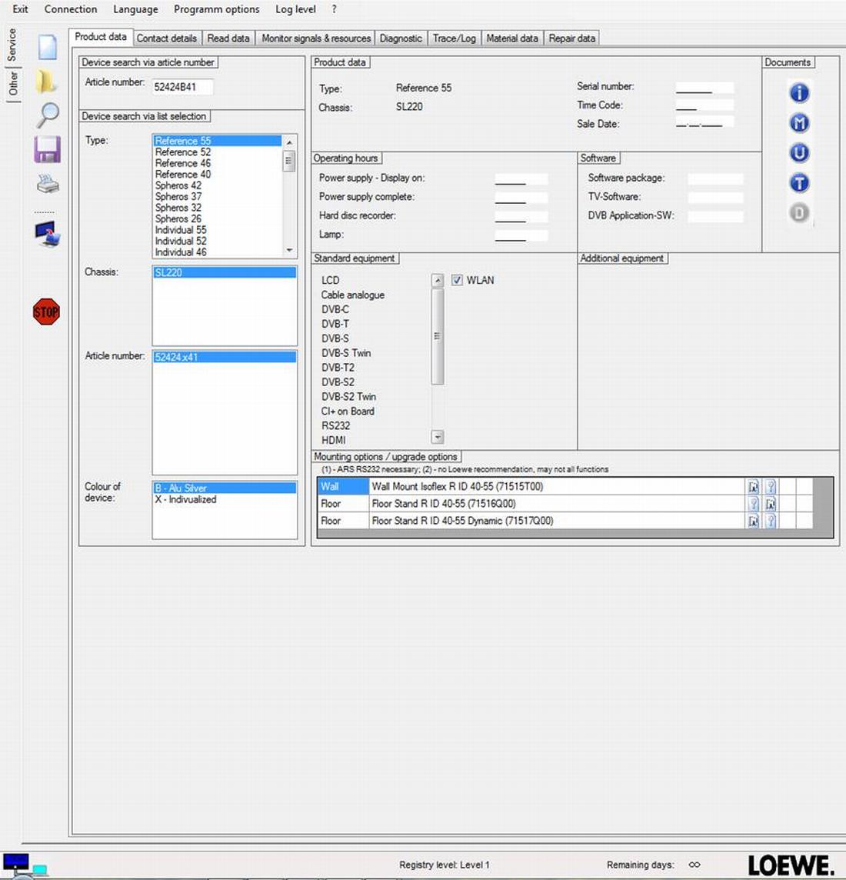Viewport: 846px width, 880px height.
Task: Switch to the vertical Other tab
Action: [x=13, y=83]
